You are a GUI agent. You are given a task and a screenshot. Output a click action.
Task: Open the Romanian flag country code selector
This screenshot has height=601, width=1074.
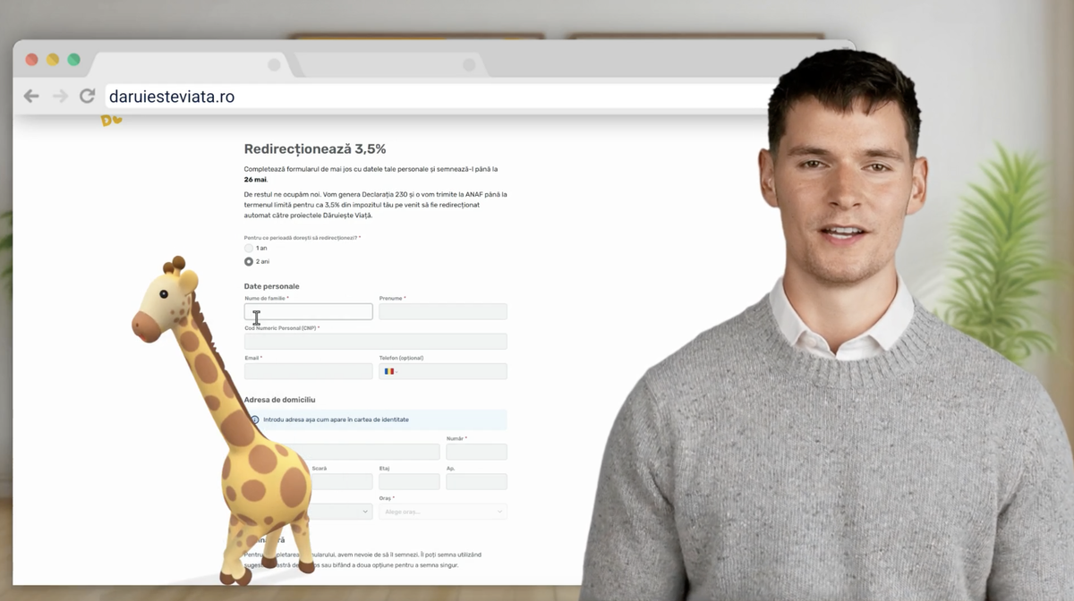[390, 371]
